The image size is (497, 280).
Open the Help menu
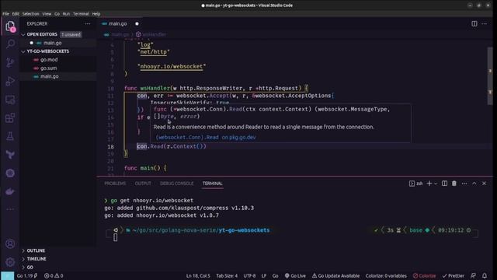pos(96,14)
